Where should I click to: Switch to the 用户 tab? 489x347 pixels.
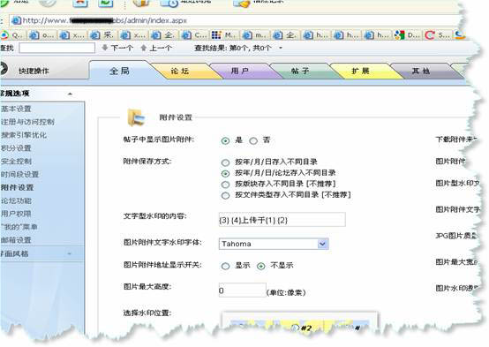[x=240, y=72]
